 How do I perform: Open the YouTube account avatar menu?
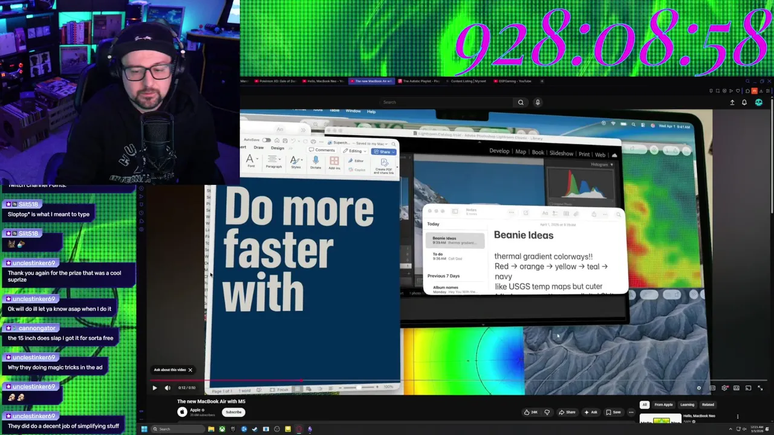(759, 102)
